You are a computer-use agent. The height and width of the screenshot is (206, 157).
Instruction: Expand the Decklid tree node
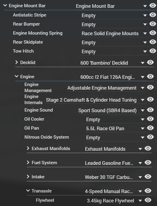coord(17,62)
